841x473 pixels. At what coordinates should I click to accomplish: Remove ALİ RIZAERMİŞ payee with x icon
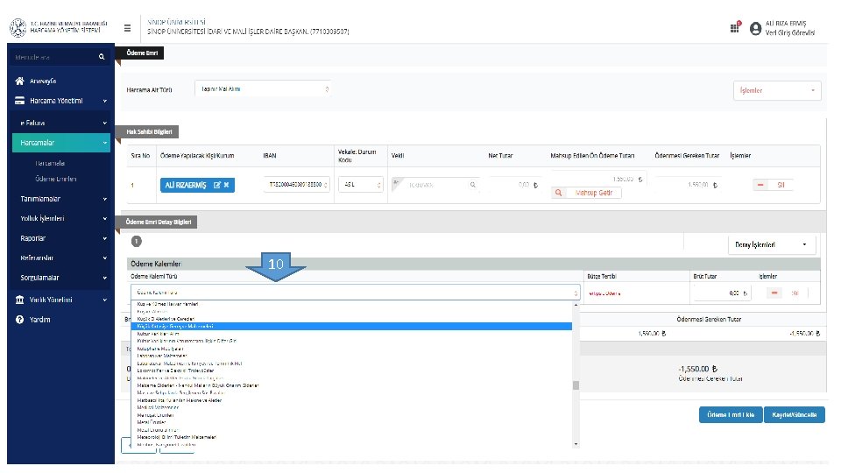click(x=226, y=185)
